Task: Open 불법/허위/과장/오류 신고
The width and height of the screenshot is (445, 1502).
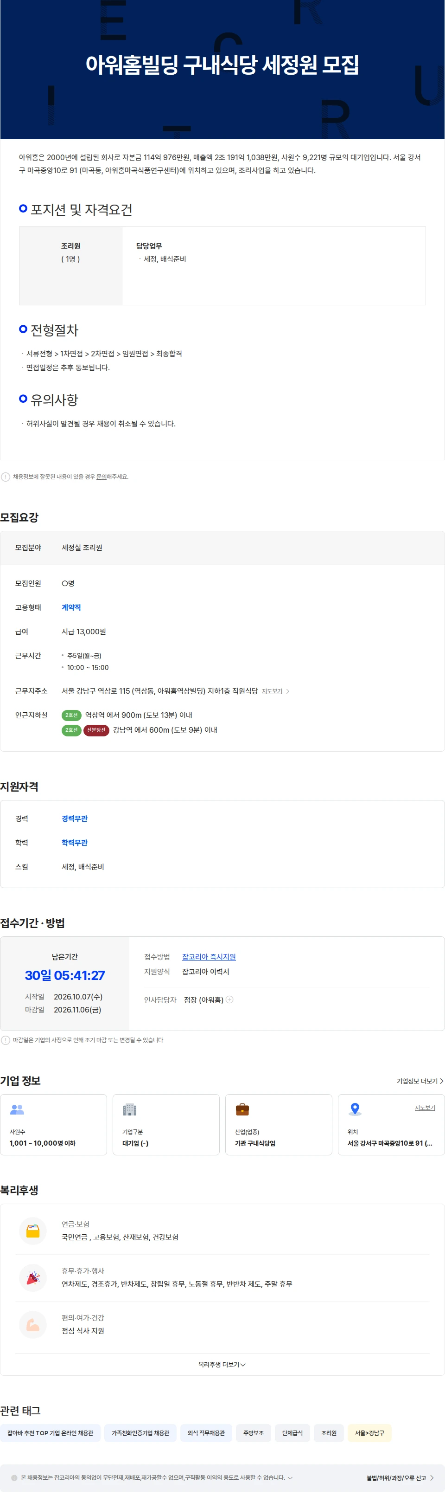Action: pyautogui.click(x=400, y=1477)
